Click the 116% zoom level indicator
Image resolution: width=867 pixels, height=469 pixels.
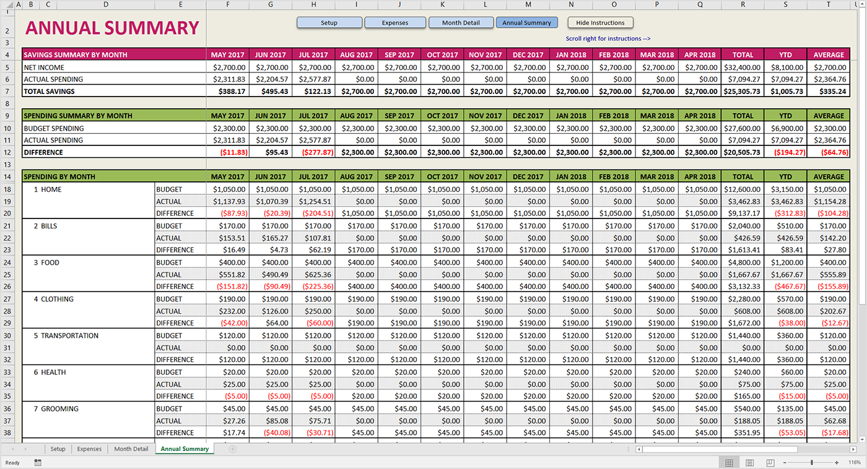pyautogui.click(x=854, y=463)
